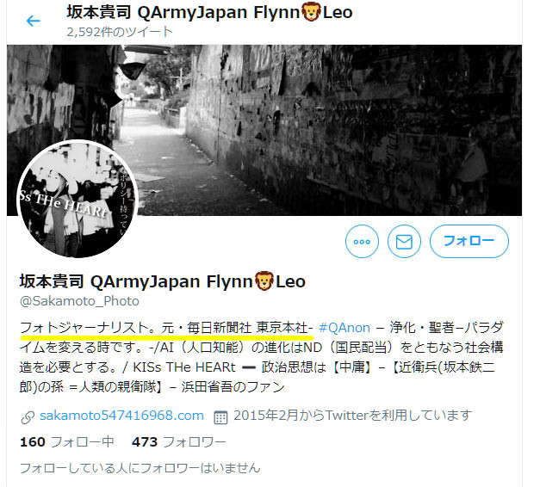Click the lion emoji in profile name
The image size is (540, 487).
click(264, 281)
